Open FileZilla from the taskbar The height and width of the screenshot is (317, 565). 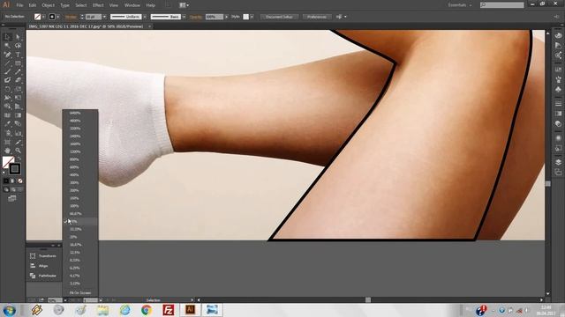(169, 310)
